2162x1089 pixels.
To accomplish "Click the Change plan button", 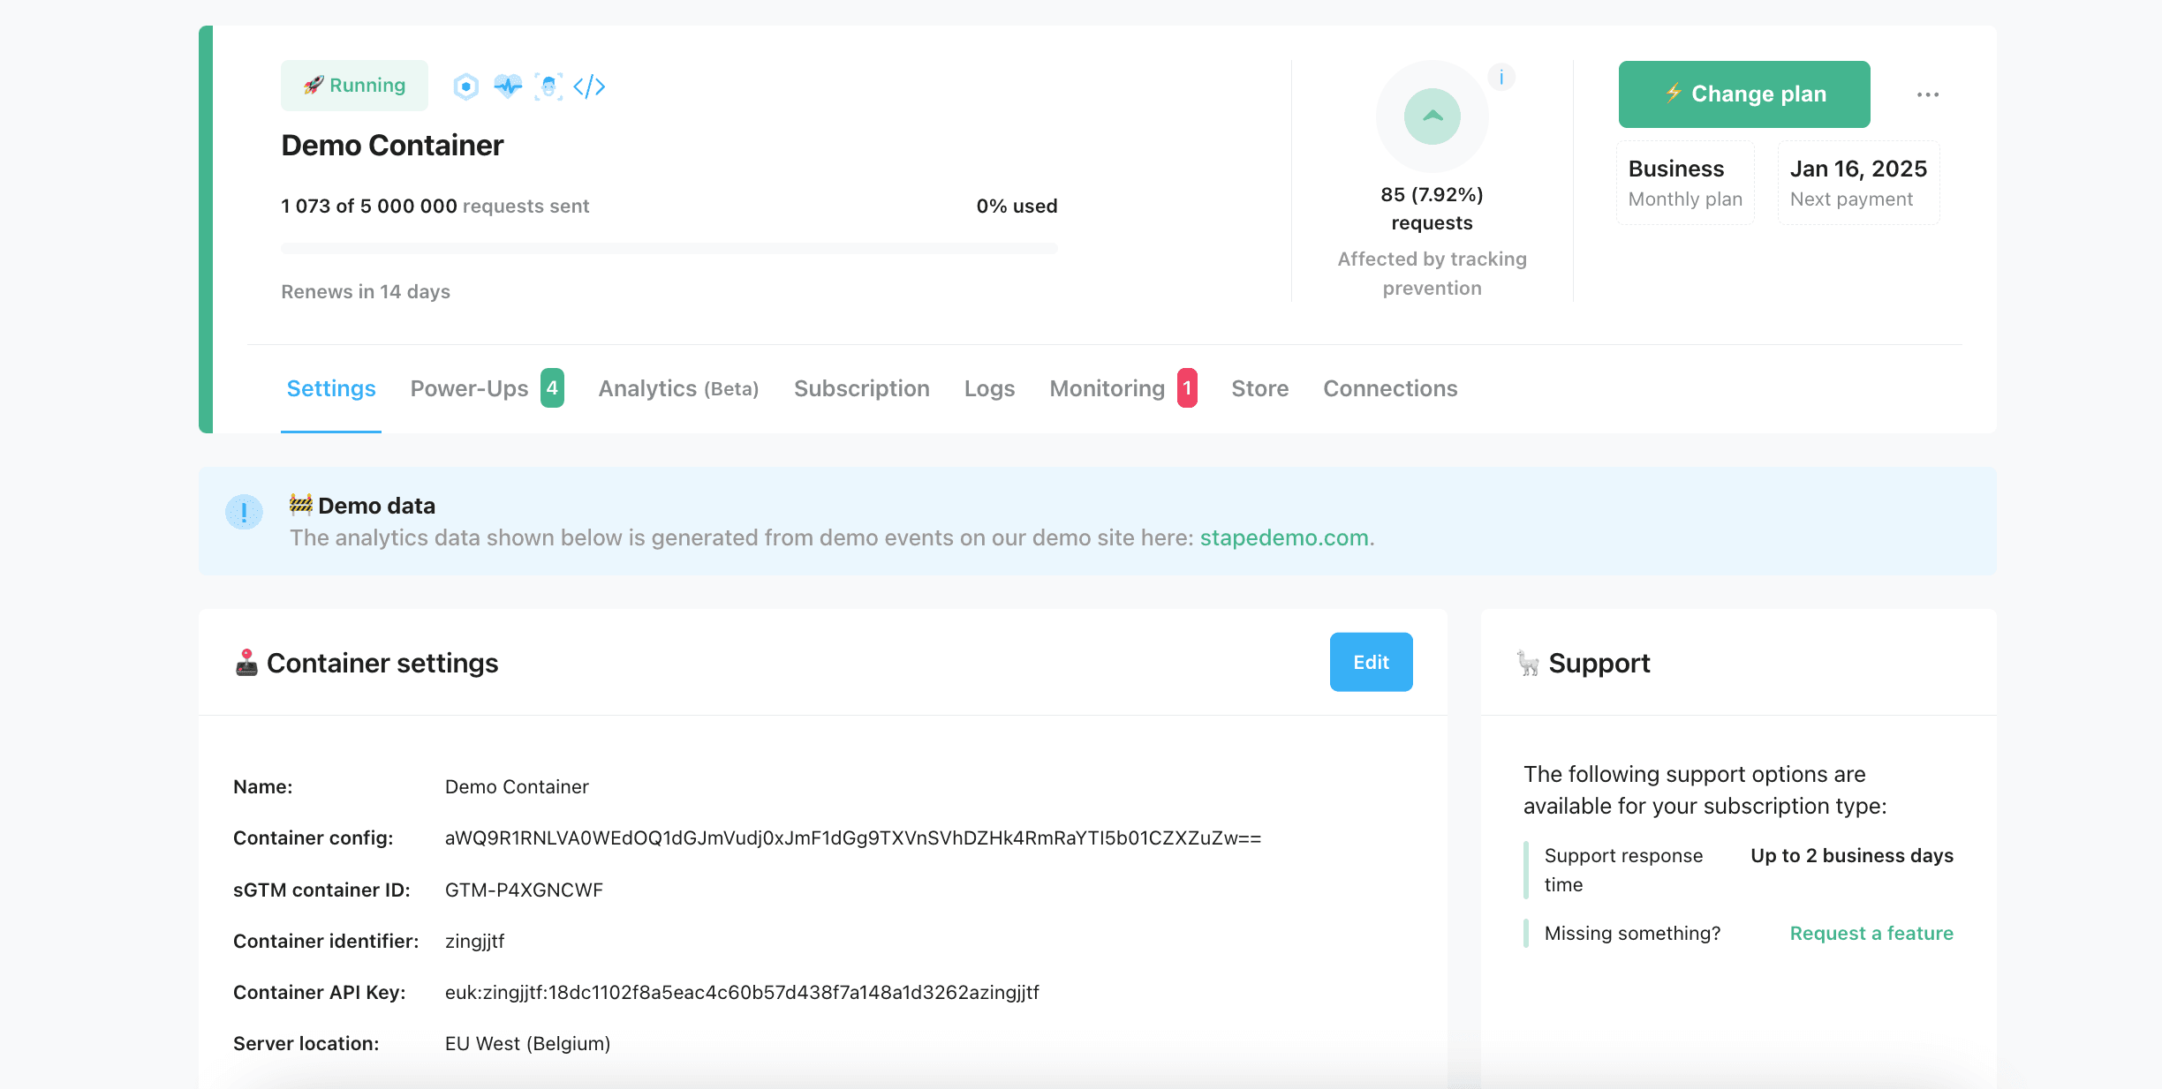I will (1743, 94).
